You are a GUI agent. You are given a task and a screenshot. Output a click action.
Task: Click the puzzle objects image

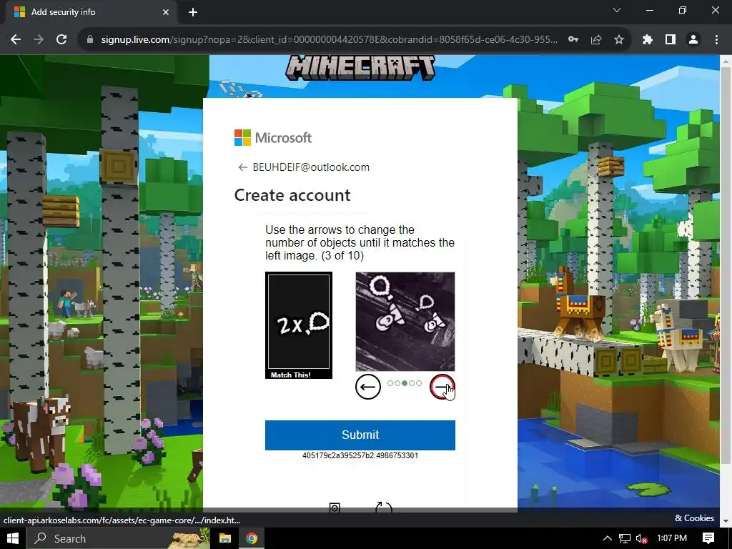[x=405, y=322]
